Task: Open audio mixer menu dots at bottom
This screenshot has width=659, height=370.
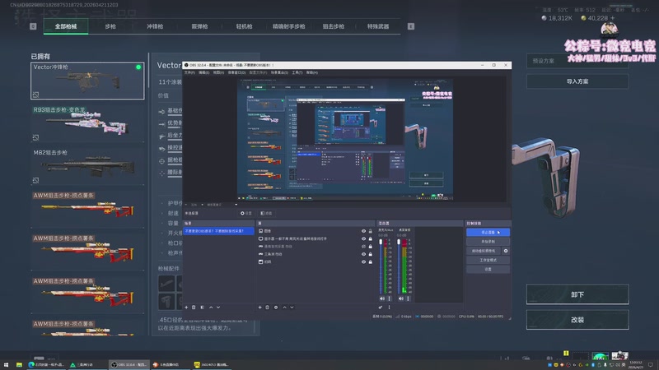Action: 389,308
